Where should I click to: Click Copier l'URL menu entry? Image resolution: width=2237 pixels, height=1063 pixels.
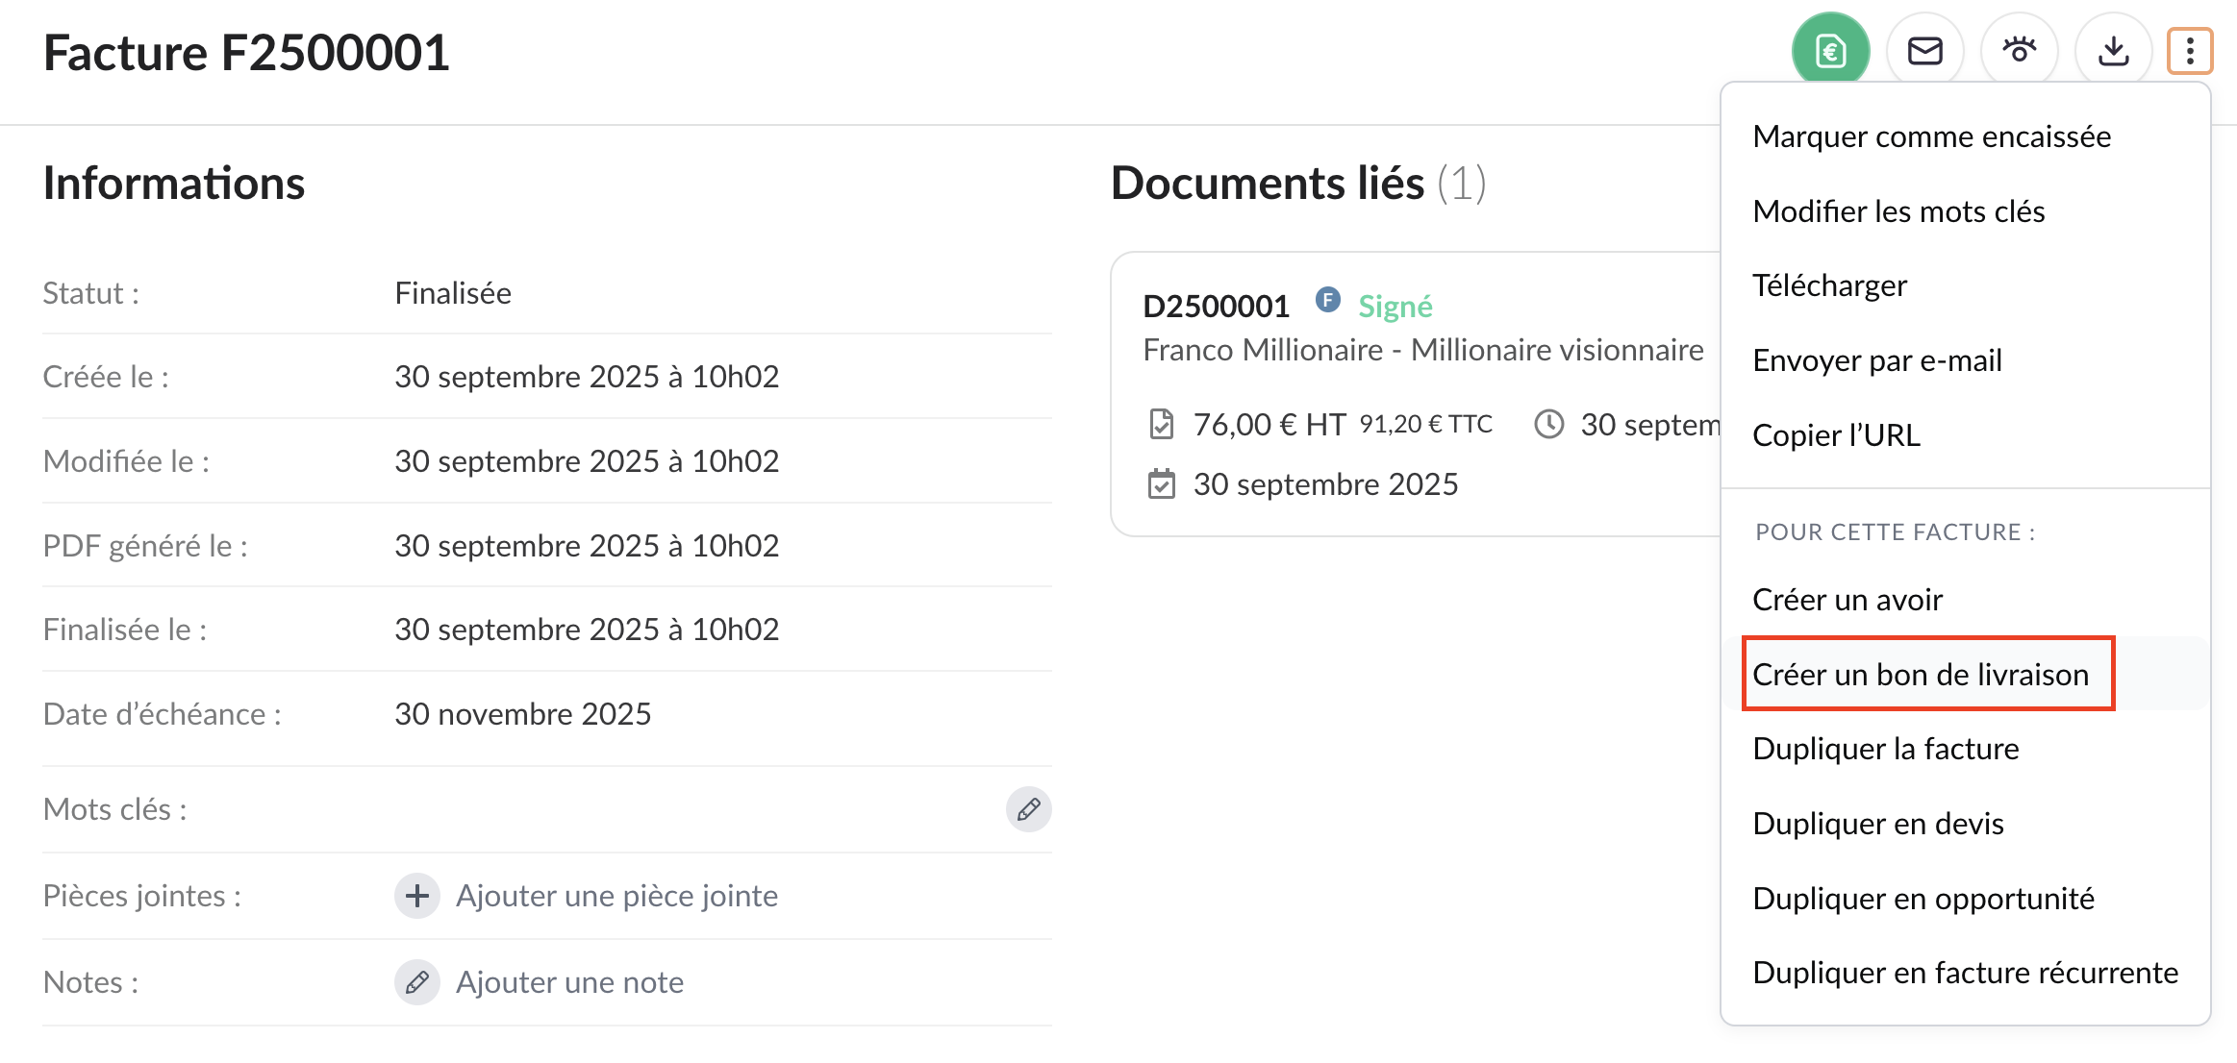point(1836,435)
